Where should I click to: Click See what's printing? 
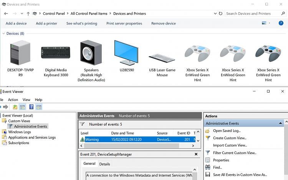82,23
